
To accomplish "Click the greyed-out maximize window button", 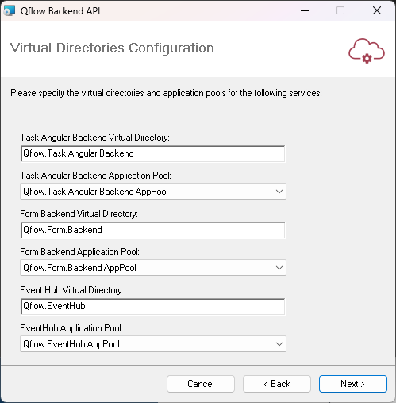I will (340, 11).
